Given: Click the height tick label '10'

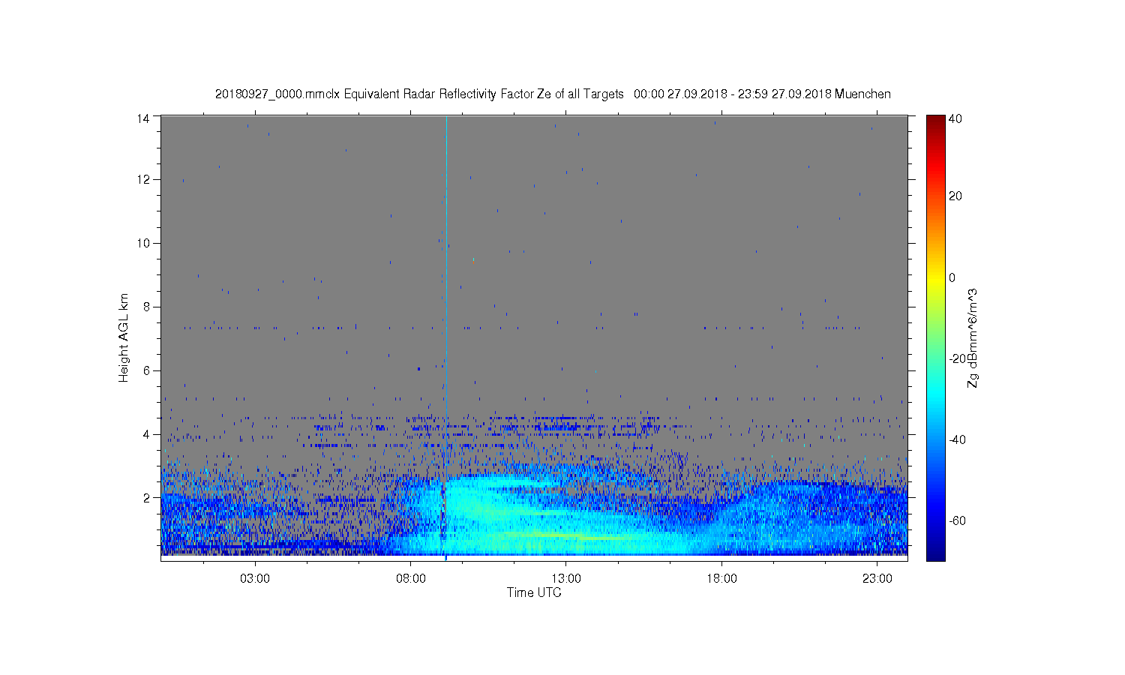Looking at the screenshot, I should [144, 243].
